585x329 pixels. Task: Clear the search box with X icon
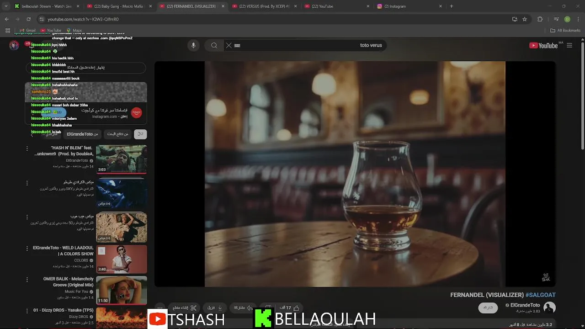pos(229,45)
